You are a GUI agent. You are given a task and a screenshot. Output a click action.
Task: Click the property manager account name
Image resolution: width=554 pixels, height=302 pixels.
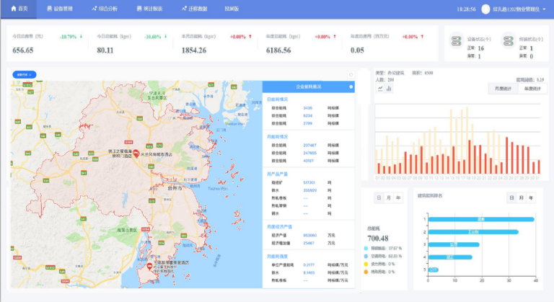click(516, 9)
